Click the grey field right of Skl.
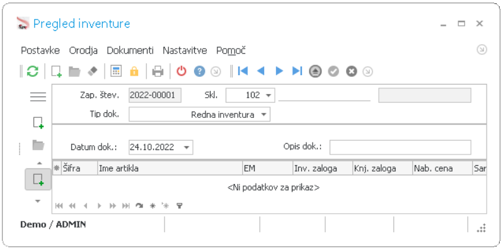 pyautogui.click(x=425, y=95)
